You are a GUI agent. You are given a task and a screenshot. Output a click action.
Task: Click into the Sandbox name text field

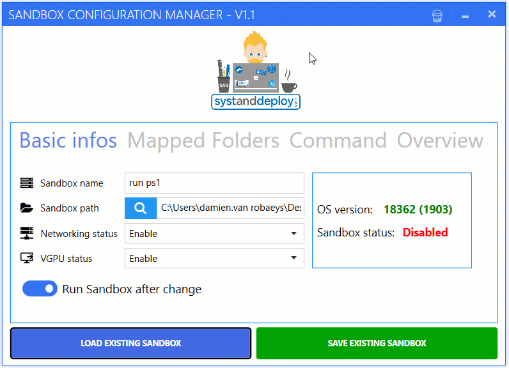point(214,183)
